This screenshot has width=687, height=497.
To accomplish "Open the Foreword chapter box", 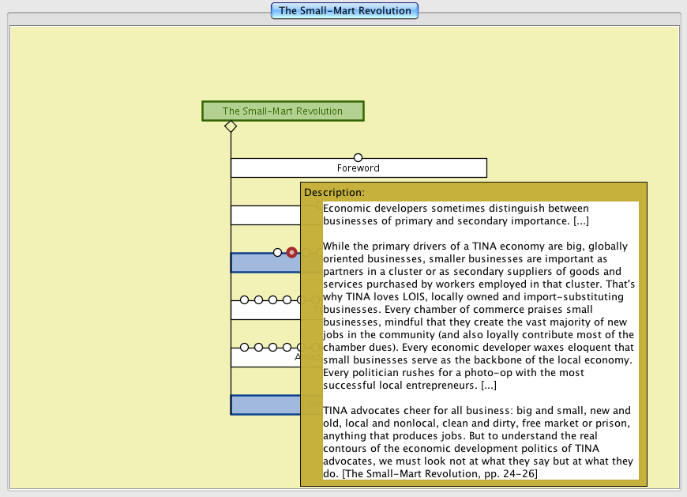I will (x=359, y=168).
